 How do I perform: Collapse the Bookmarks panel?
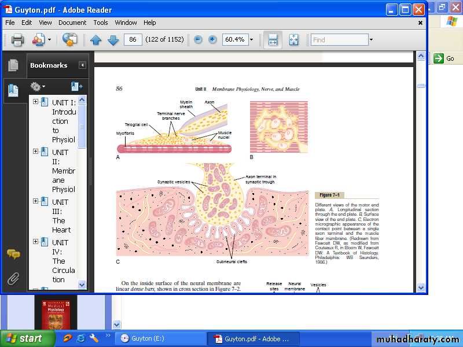82,65
